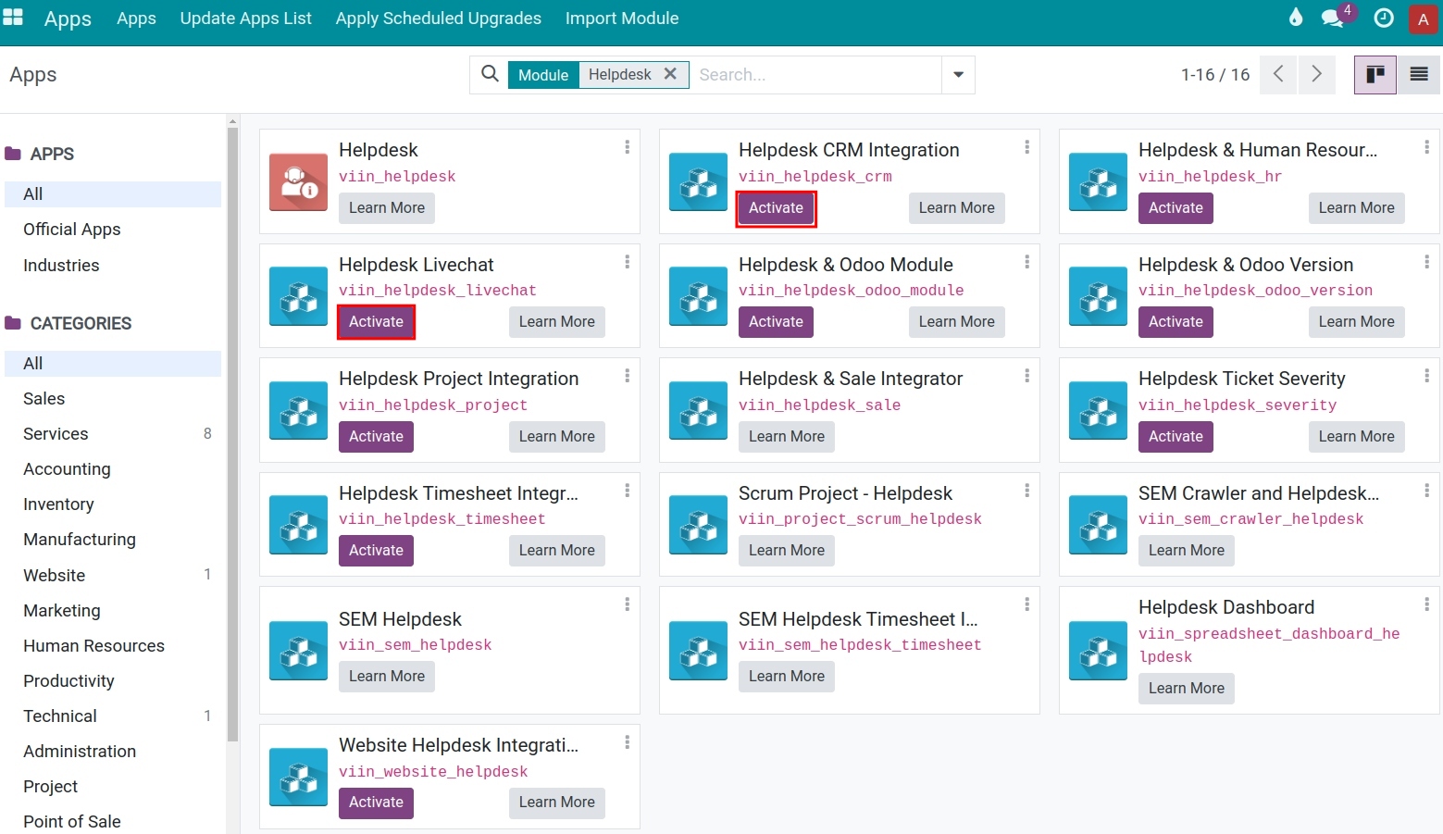
Task: Open the user avatar menu A
Action: point(1423,19)
